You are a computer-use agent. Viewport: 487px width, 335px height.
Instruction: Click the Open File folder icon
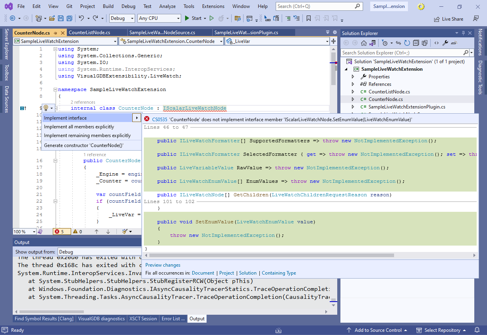tap(52, 18)
